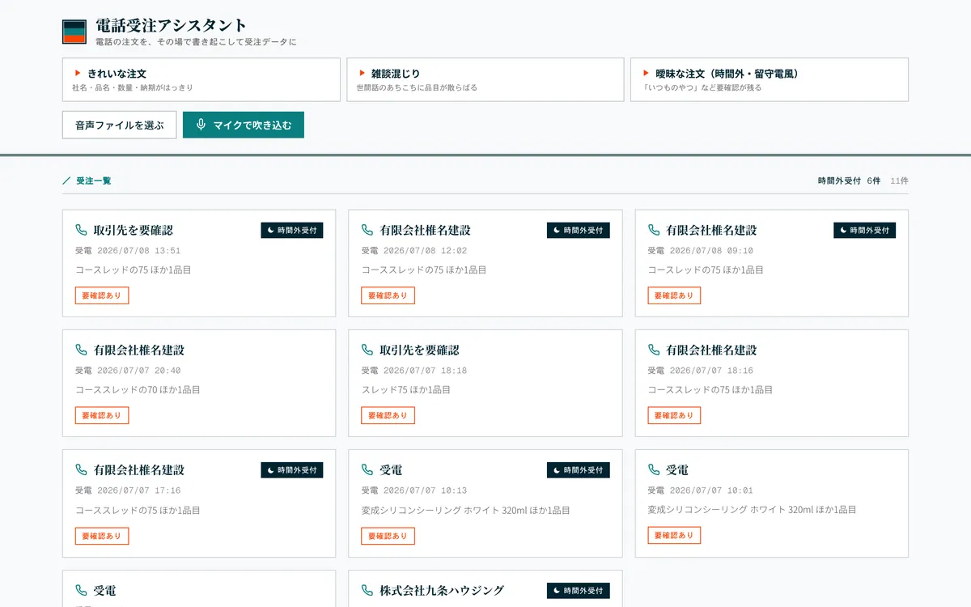Viewport: 971px width, 607px height.
Task: Click 要確認あり on the 20:40 card
Action: 102,415
